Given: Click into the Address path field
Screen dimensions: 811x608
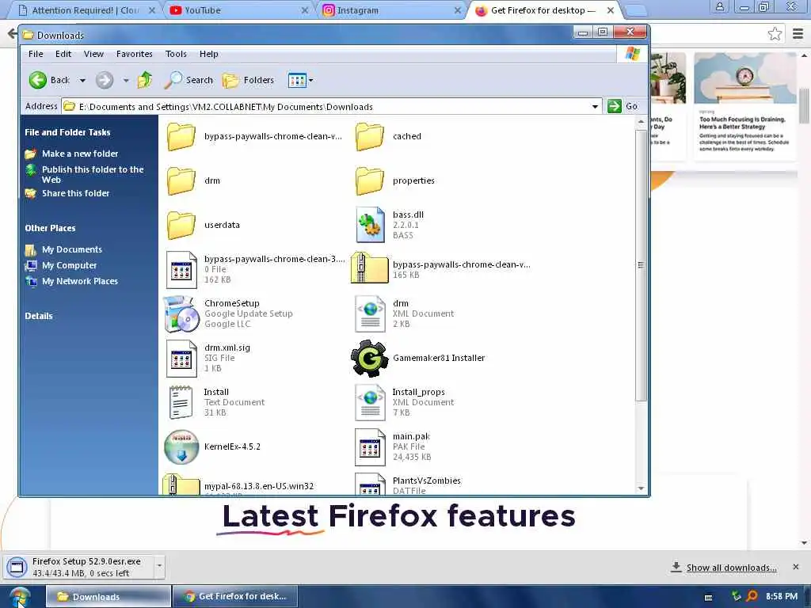Looking at the screenshot, I should [x=331, y=107].
